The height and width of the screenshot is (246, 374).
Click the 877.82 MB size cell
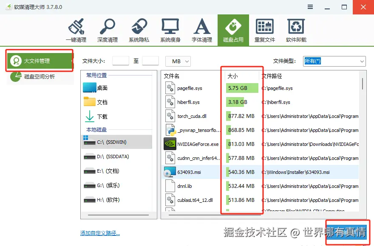click(x=242, y=116)
